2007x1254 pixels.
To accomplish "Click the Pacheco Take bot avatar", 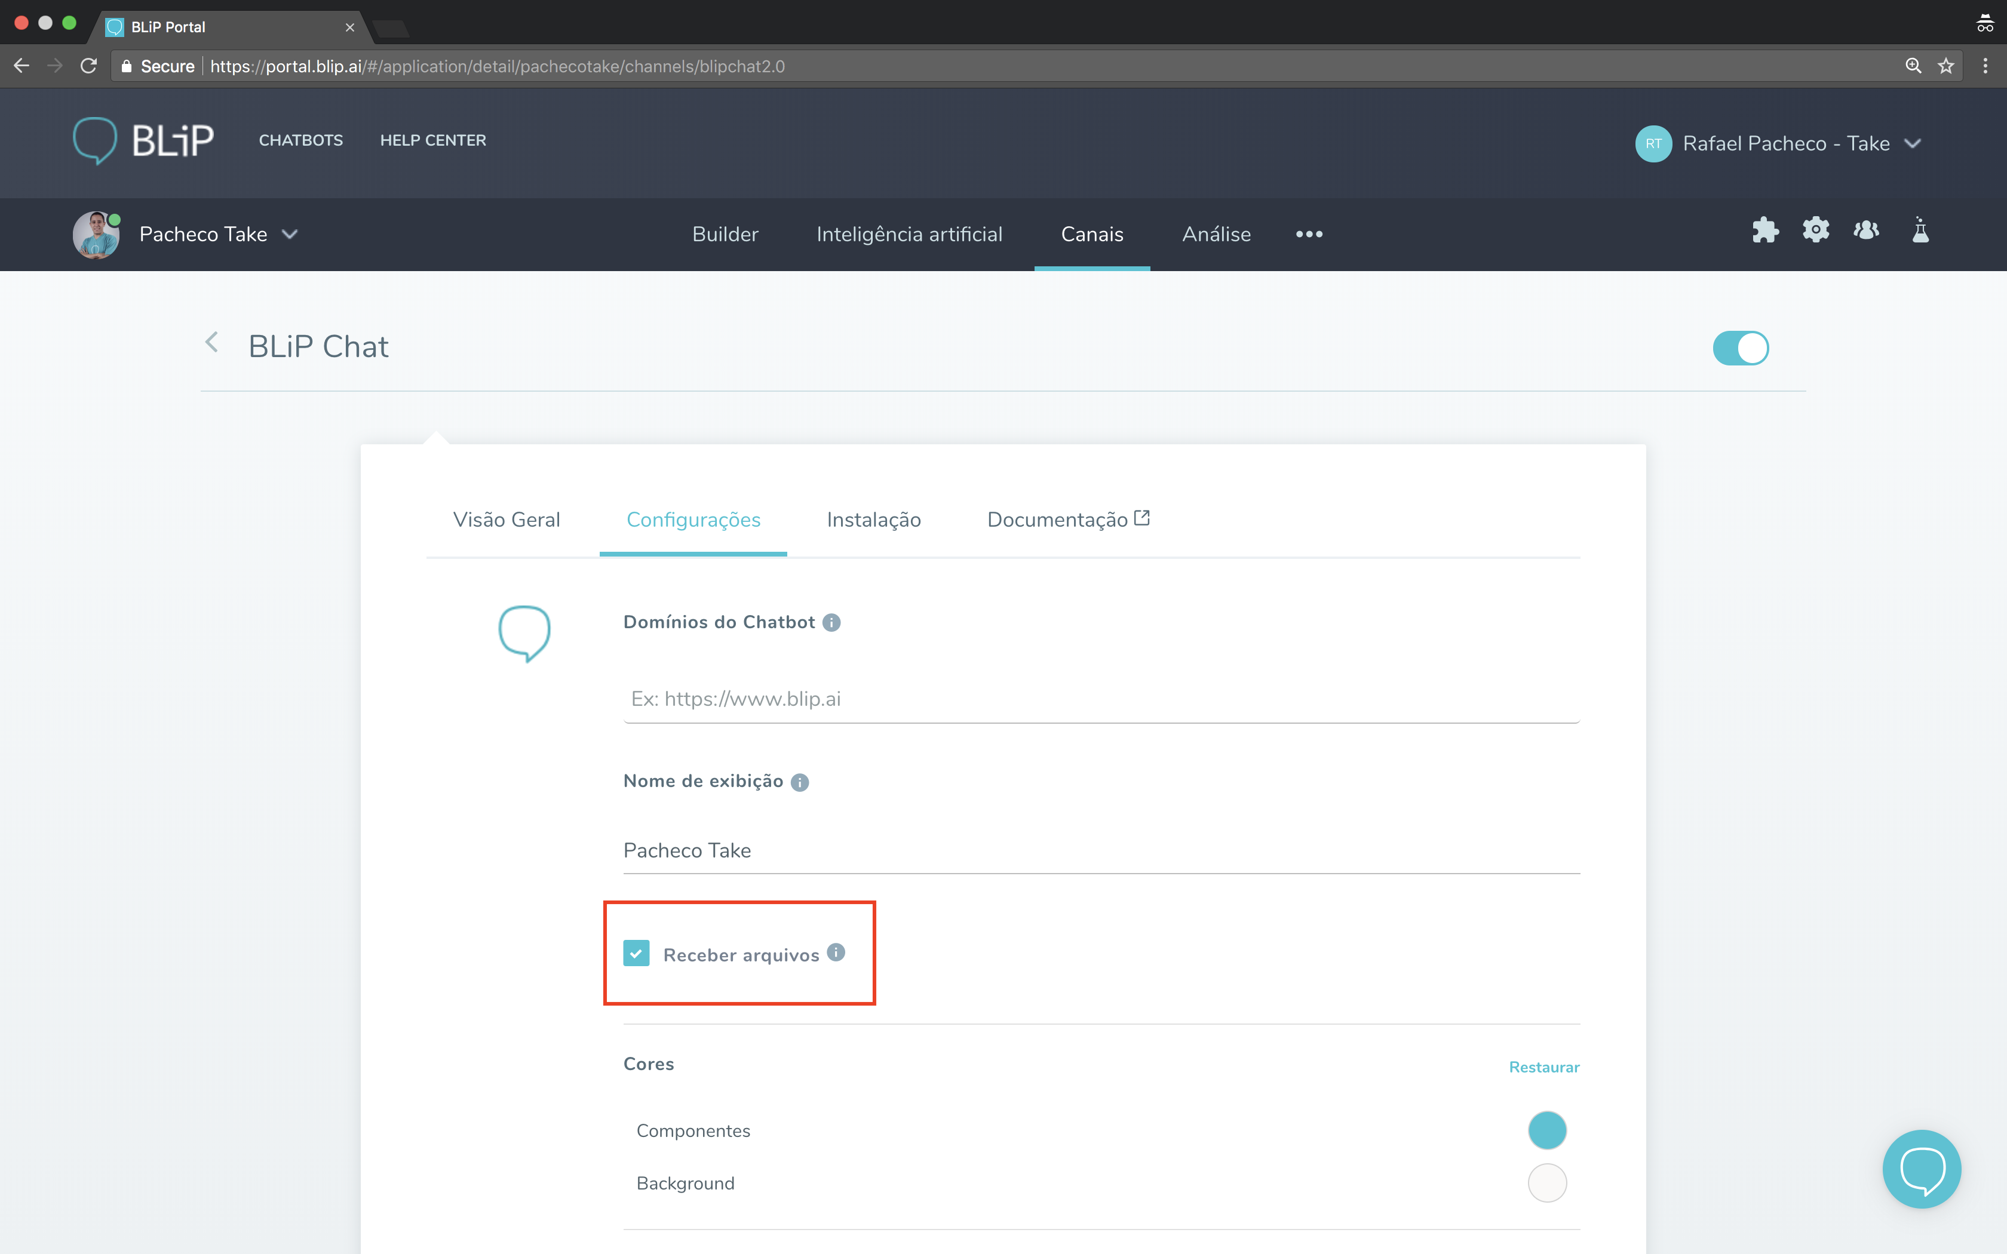I will [96, 235].
